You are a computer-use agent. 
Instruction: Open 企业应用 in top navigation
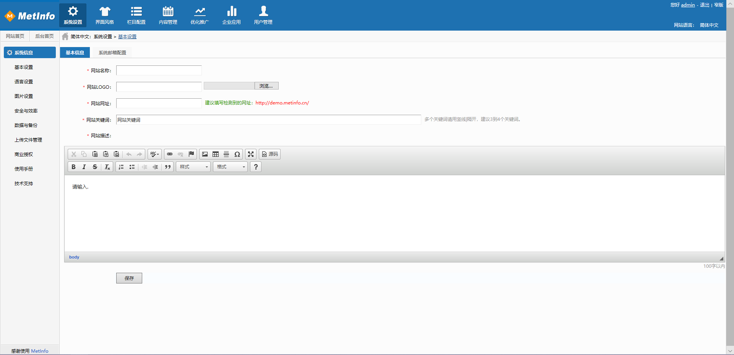[x=232, y=15]
